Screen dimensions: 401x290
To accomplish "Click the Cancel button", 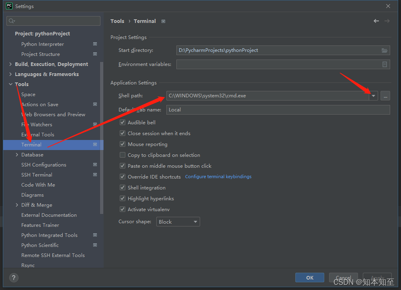I will (343, 278).
